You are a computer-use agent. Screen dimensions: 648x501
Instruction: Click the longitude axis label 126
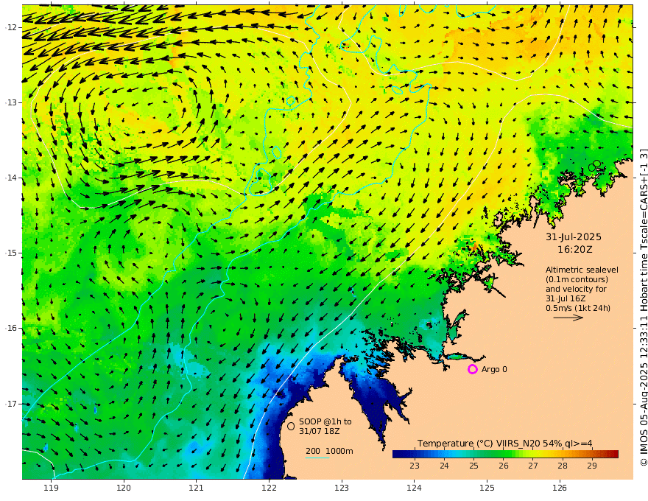point(560,488)
